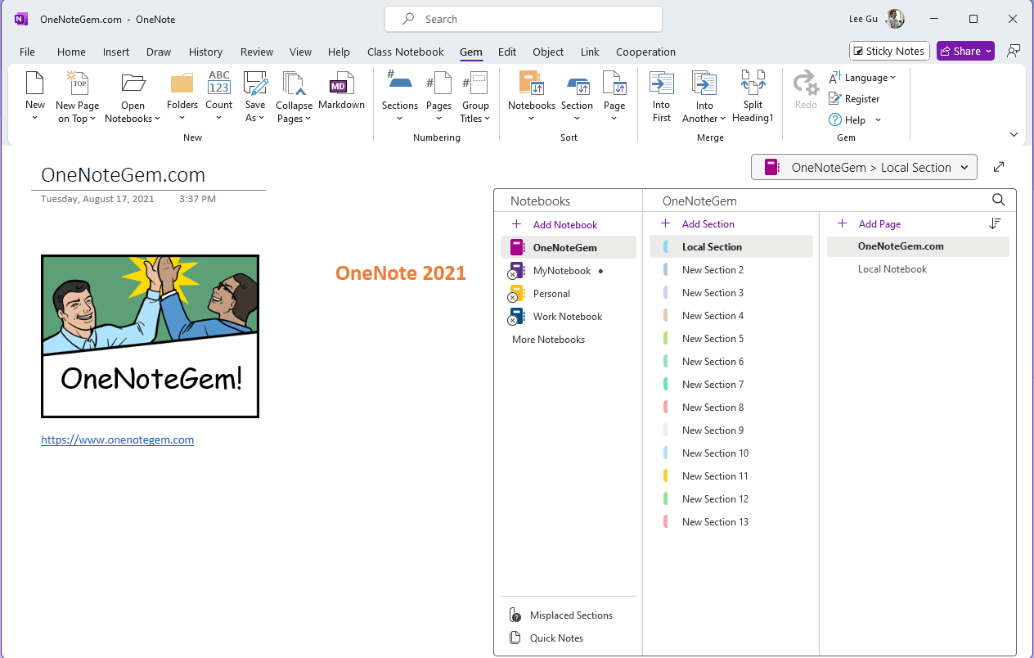Select the Personal notebook

pyautogui.click(x=569, y=294)
